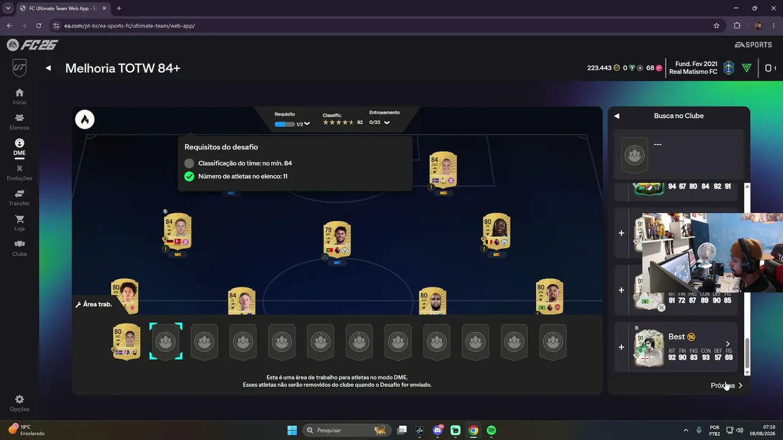Reload the web app page

coord(39,26)
